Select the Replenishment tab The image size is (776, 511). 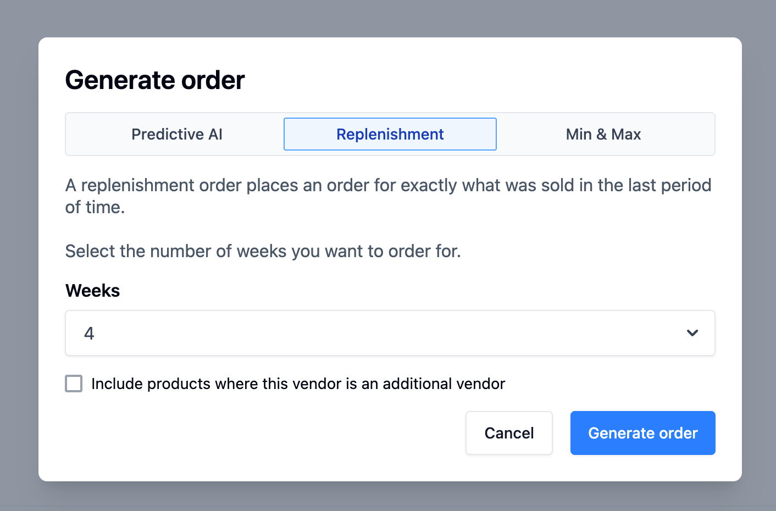tap(390, 135)
